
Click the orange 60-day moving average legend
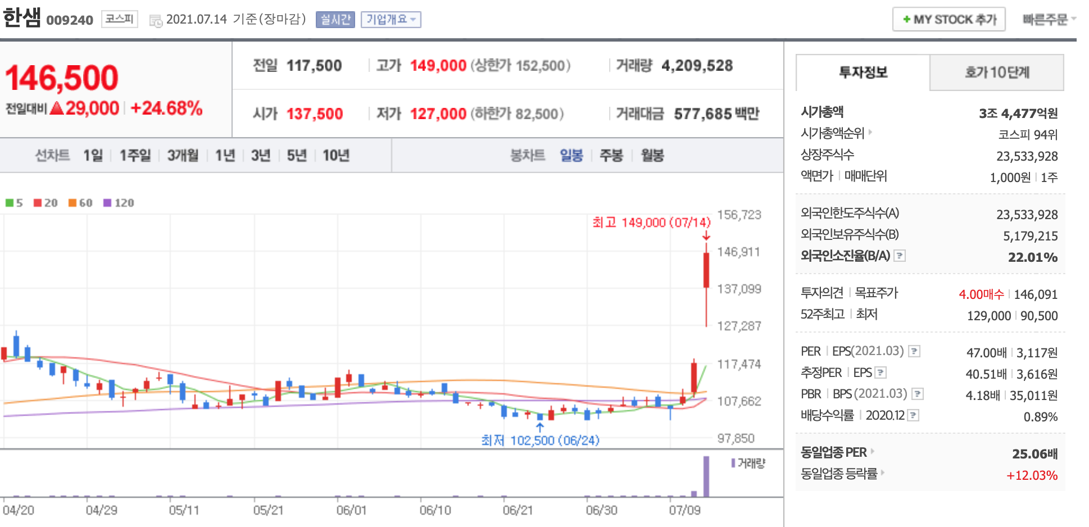pos(80,203)
